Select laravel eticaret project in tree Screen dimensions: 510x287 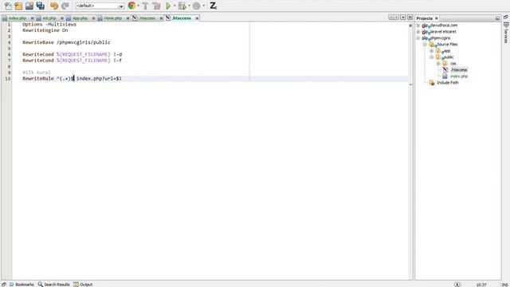(443, 32)
